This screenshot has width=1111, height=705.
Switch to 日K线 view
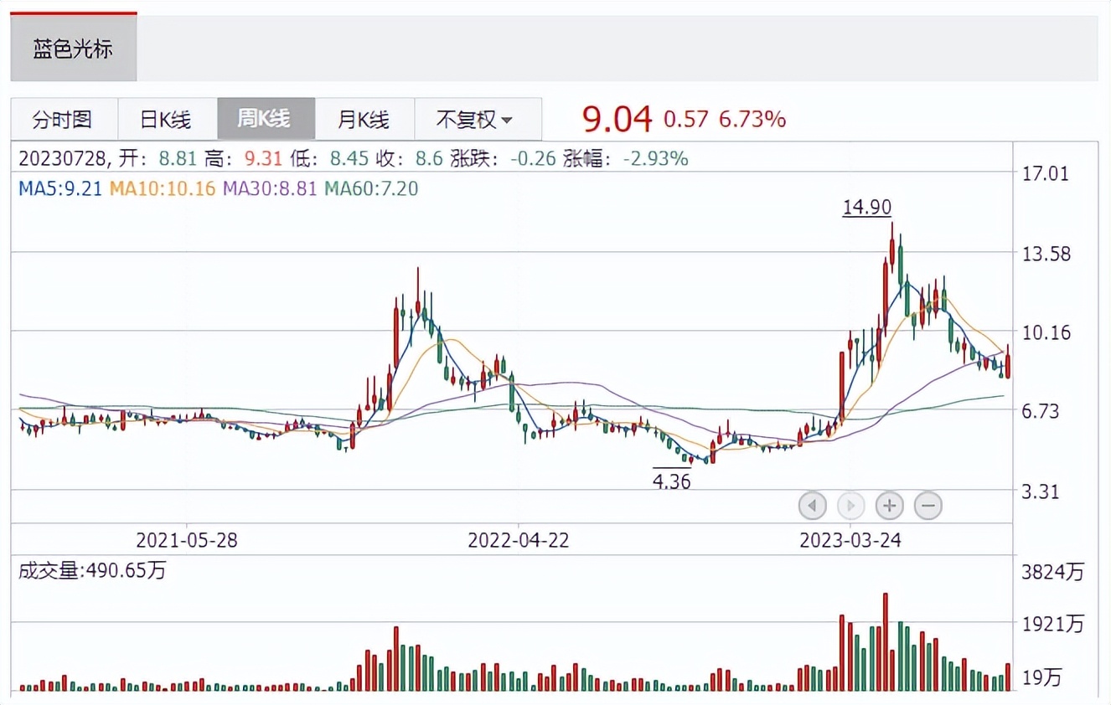coord(166,119)
